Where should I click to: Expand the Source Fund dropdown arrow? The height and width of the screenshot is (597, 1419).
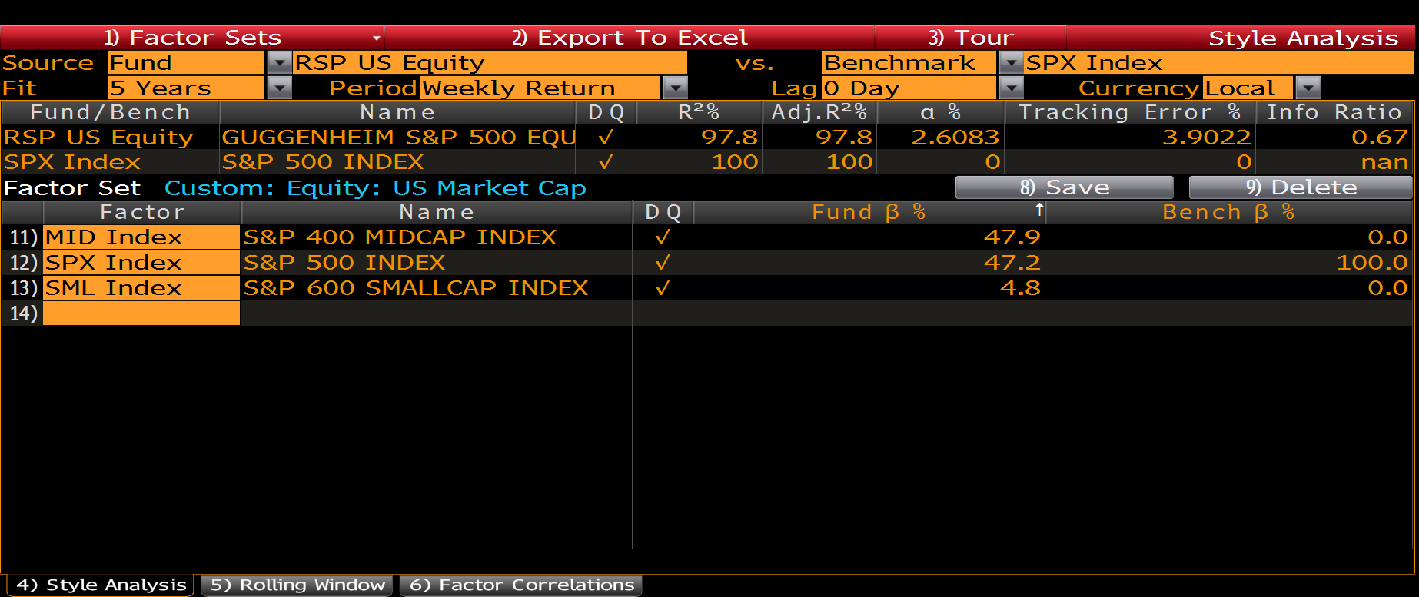click(279, 63)
